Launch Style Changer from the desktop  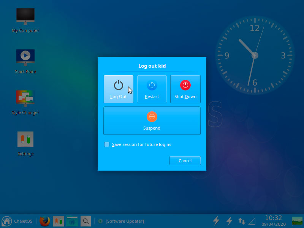25,103
